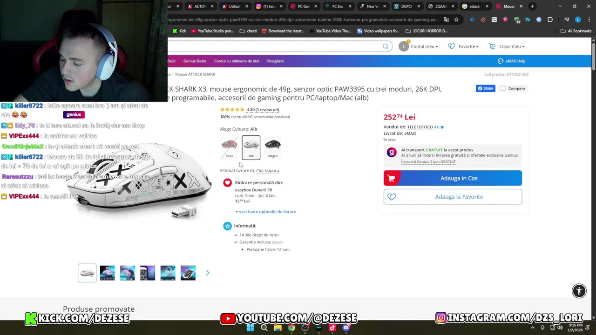Select the first white mouse thumbnail
The height and width of the screenshot is (335, 596).
coord(87,273)
